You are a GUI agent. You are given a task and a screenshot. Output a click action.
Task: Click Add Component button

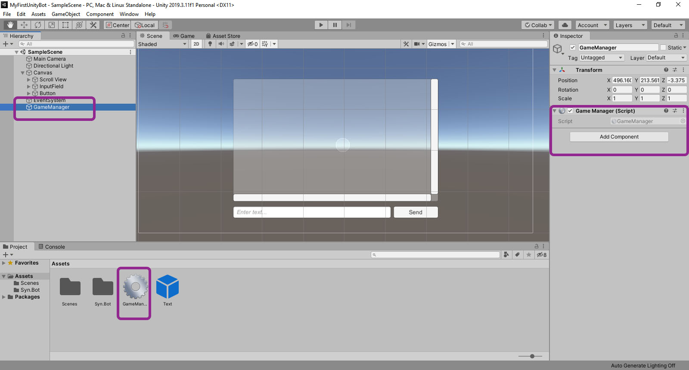tap(619, 137)
